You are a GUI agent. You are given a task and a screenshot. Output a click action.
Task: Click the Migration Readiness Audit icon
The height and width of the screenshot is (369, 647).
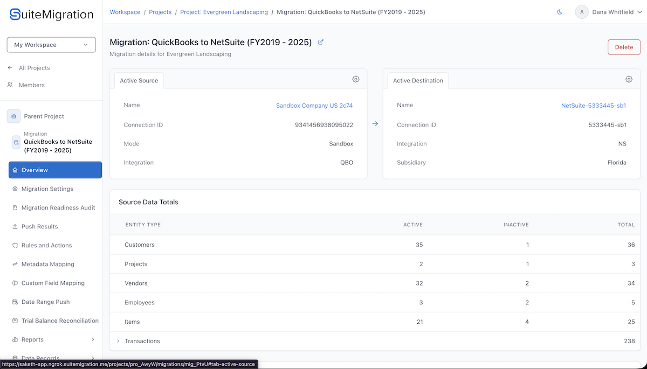[15, 208]
